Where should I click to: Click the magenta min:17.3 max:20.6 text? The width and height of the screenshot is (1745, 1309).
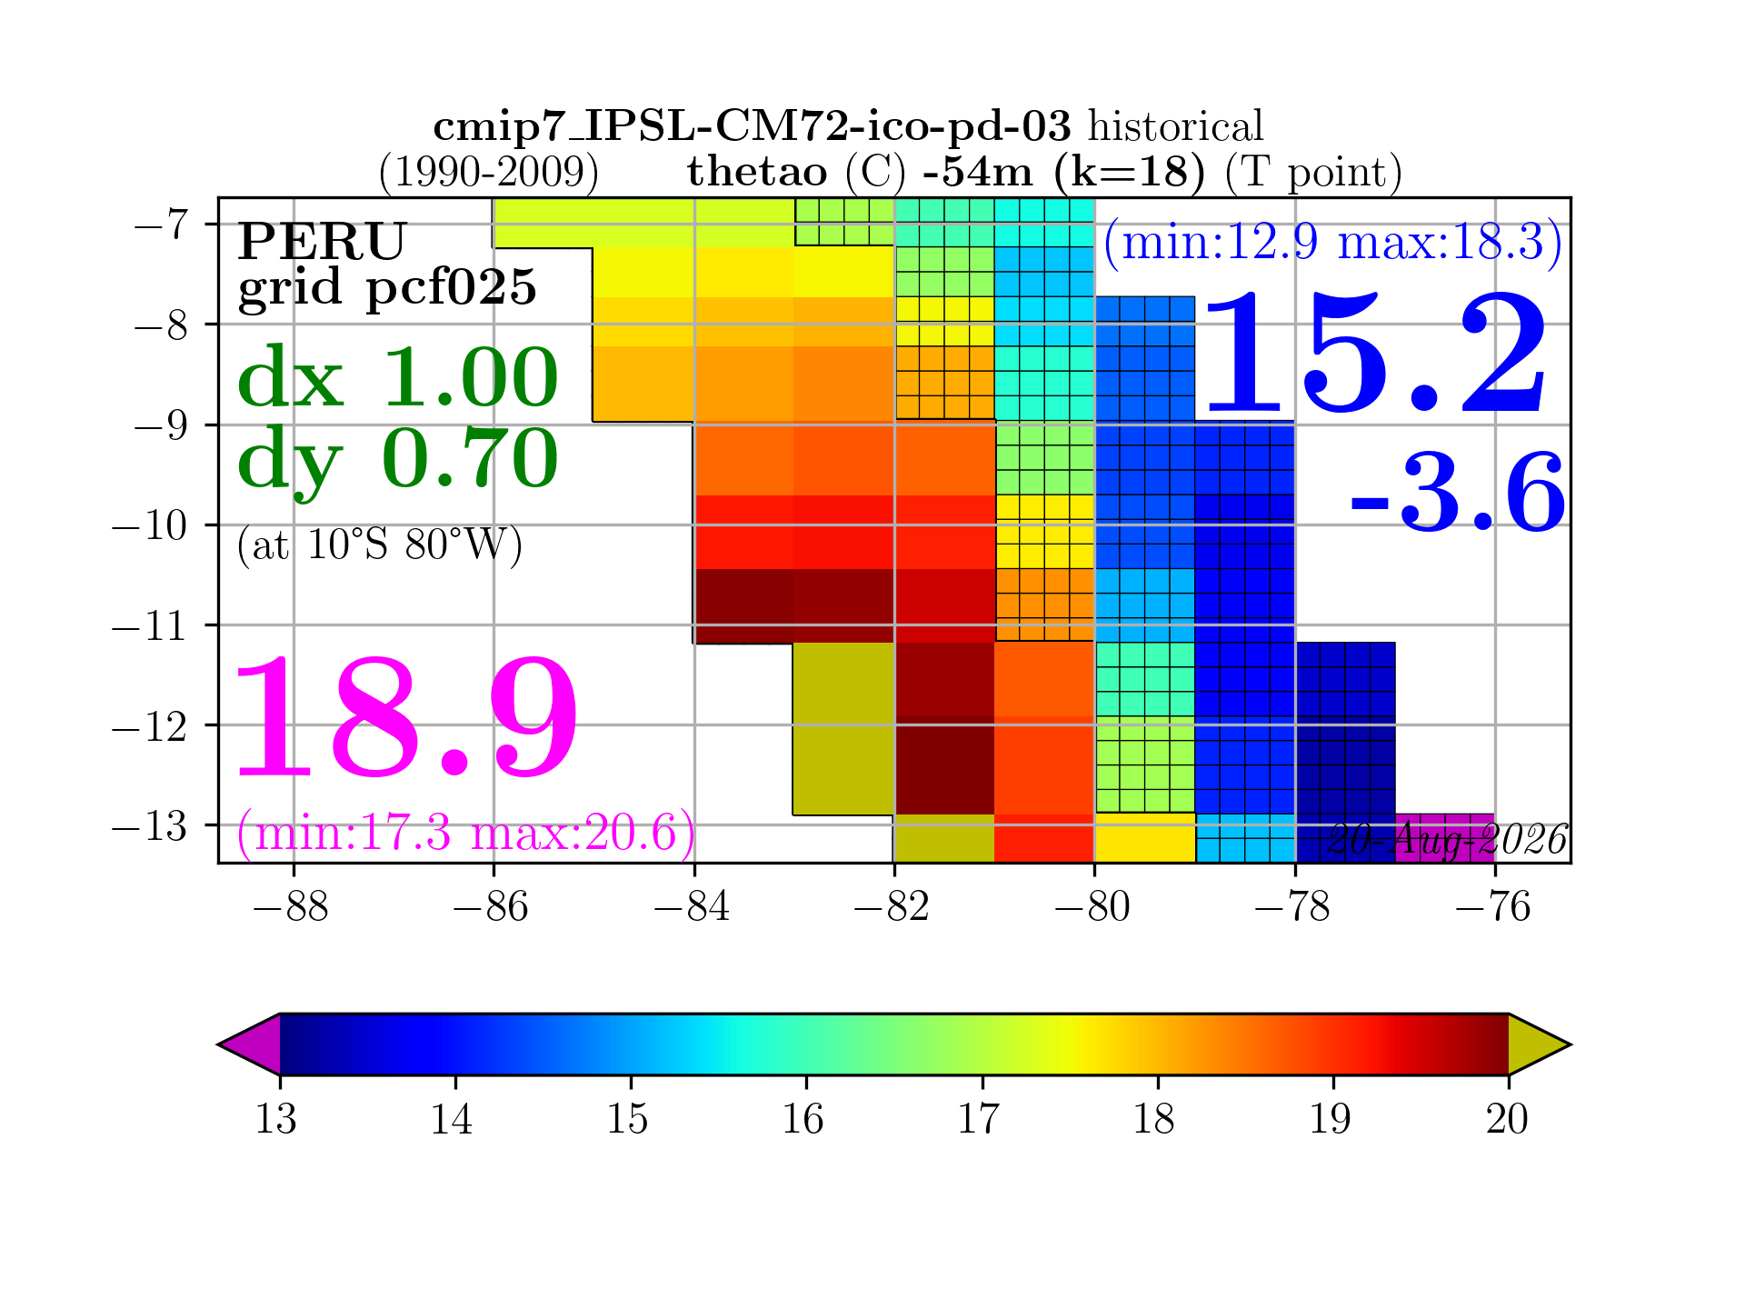point(466,833)
